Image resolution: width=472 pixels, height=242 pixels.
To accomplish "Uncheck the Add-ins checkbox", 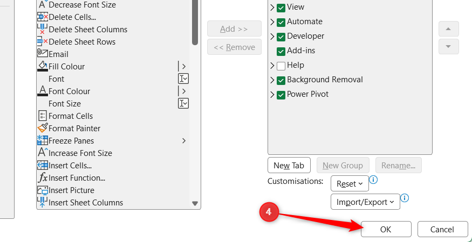I will pyautogui.click(x=281, y=51).
